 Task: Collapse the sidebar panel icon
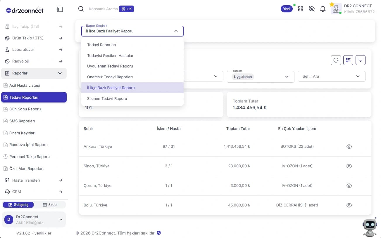pyautogui.click(x=60, y=9)
